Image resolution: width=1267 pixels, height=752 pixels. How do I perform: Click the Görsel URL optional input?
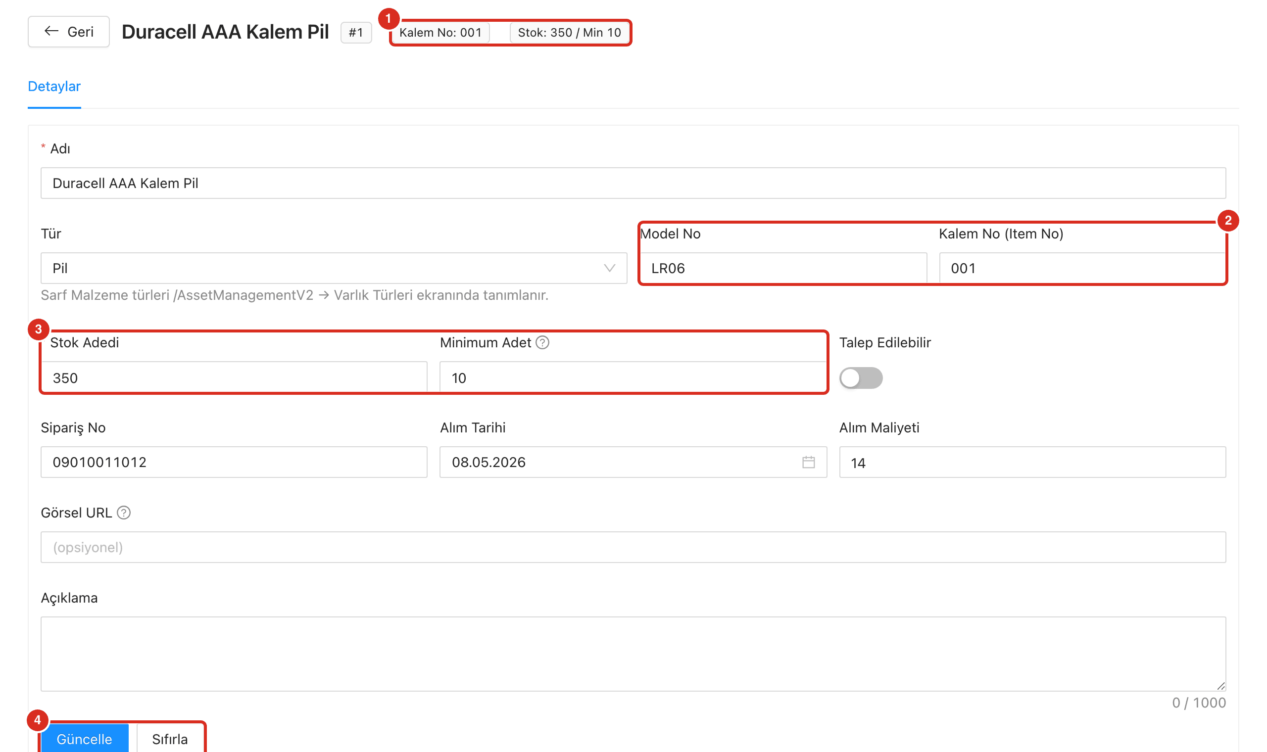pos(633,547)
